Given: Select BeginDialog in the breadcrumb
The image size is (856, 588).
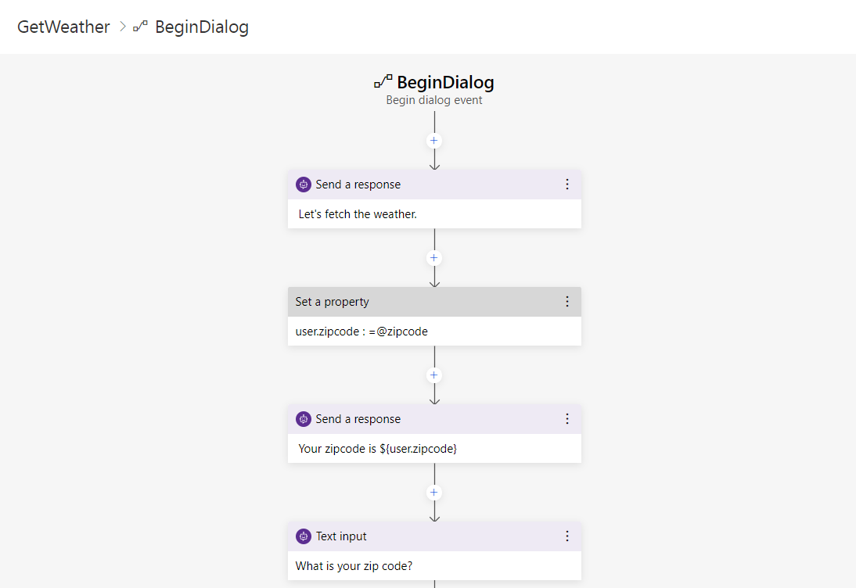Looking at the screenshot, I should tap(203, 27).
